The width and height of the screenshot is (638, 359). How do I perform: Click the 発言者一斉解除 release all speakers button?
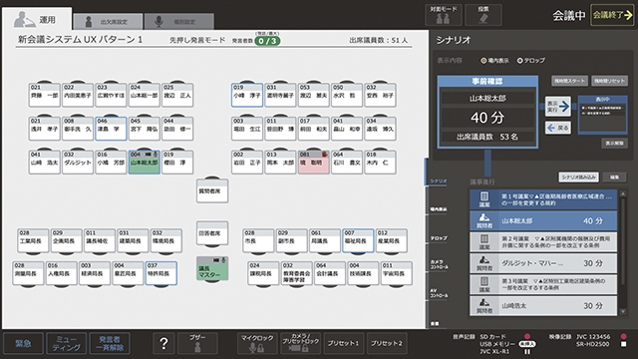click(110, 343)
